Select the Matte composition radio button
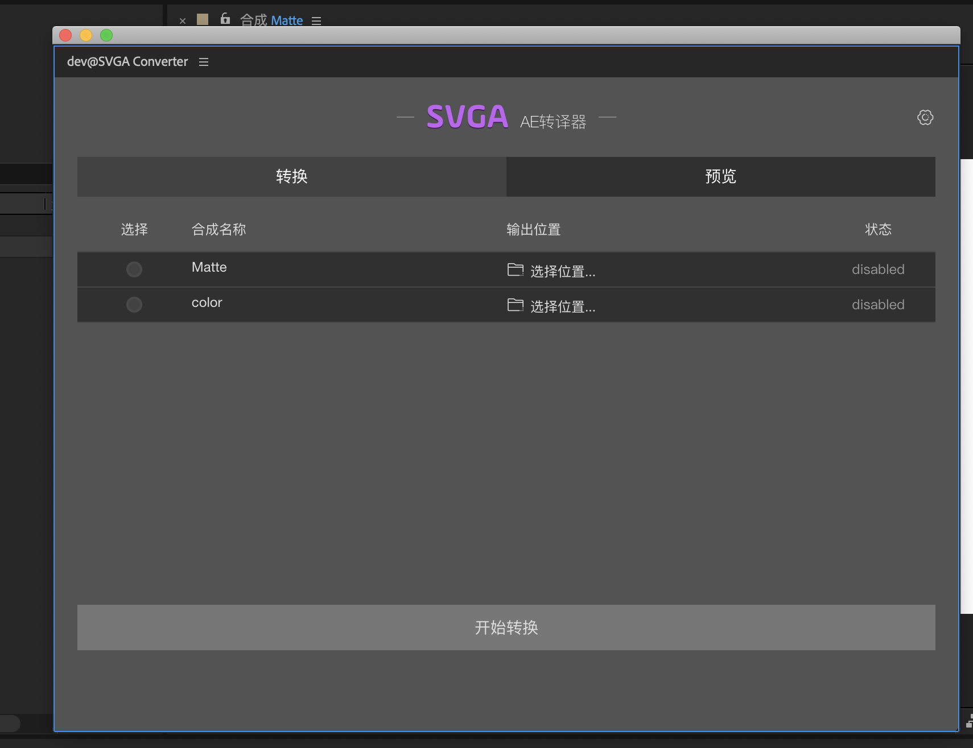Viewport: 973px width, 748px height. (x=134, y=269)
